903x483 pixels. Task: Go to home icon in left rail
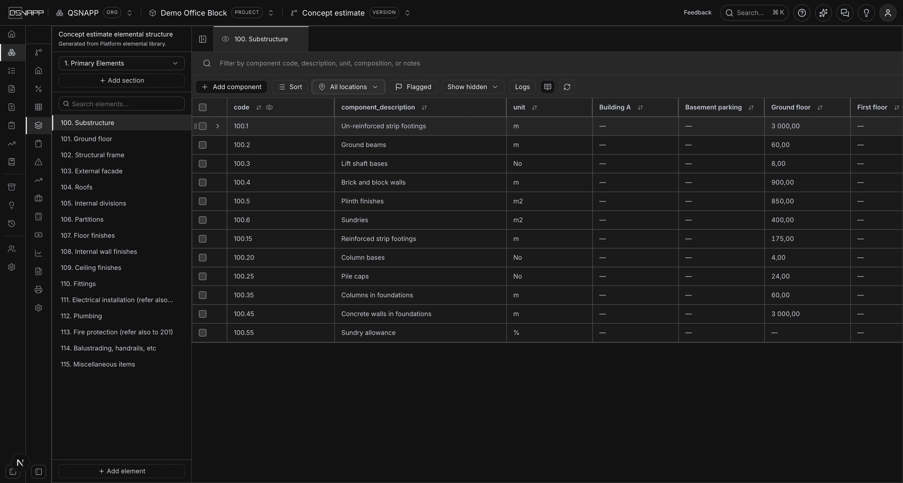pyautogui.click(x=12, y=34)
